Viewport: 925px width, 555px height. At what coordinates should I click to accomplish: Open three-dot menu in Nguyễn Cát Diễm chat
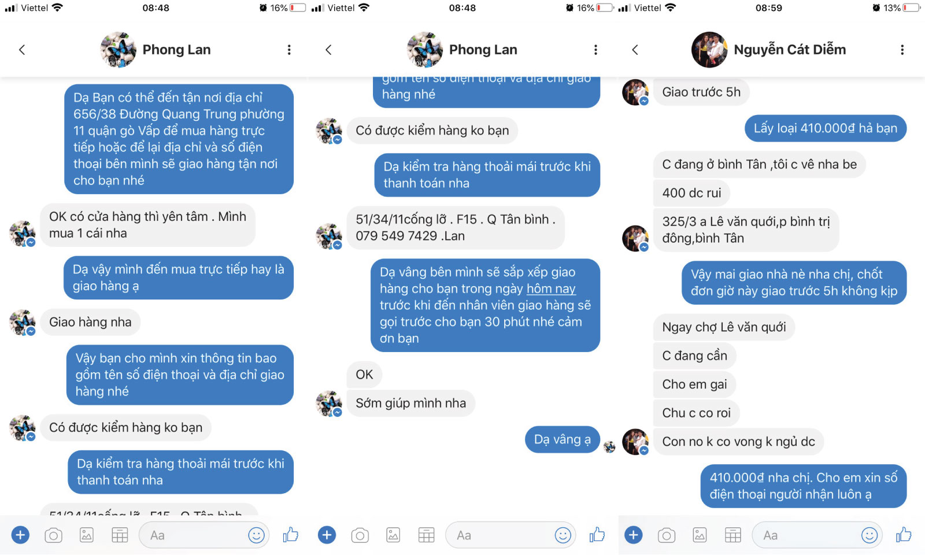(902, 50)
